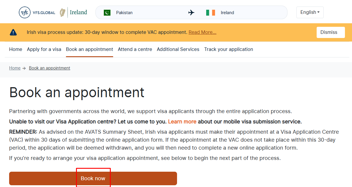
Task: Click the Ireland flag icon
Action: 211,13
